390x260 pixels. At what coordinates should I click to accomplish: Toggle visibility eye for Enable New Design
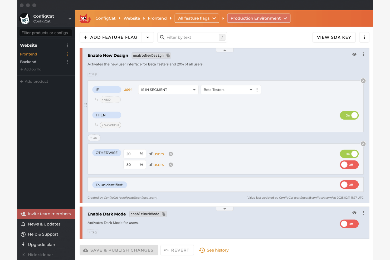click(354, 54)
